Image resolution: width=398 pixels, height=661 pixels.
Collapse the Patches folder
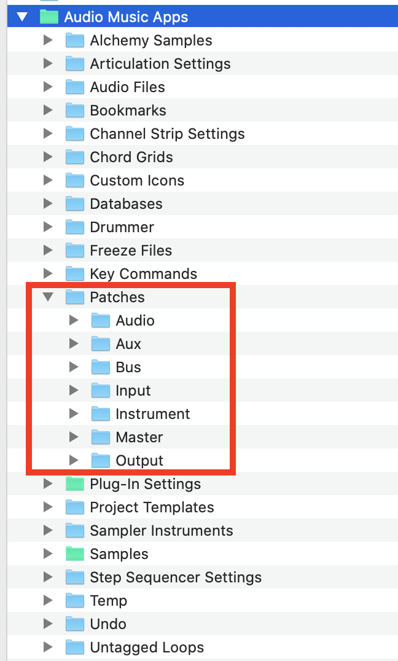click(48, 297)
